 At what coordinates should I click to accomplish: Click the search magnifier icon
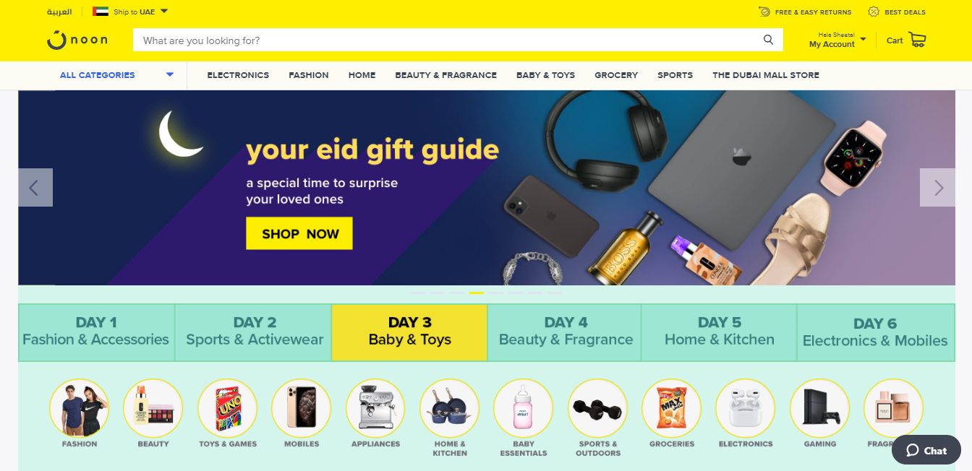coord(768,40)
